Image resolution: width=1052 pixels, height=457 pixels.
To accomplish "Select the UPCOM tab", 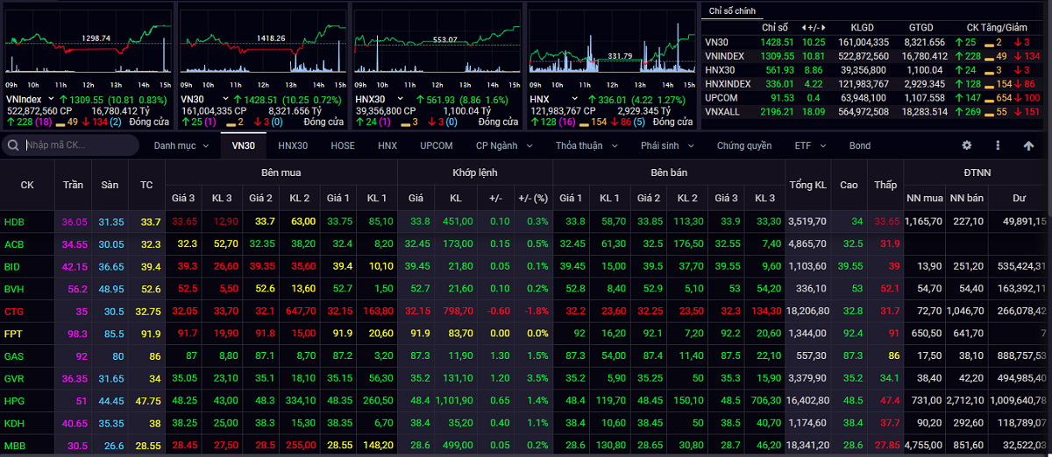I will click(437, 145).
